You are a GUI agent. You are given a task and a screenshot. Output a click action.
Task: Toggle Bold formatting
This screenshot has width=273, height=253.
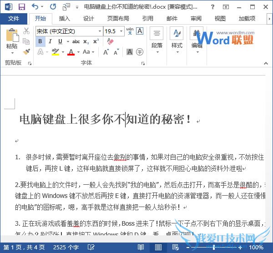40,41
